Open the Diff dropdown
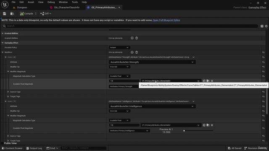 tap(46, 13)
